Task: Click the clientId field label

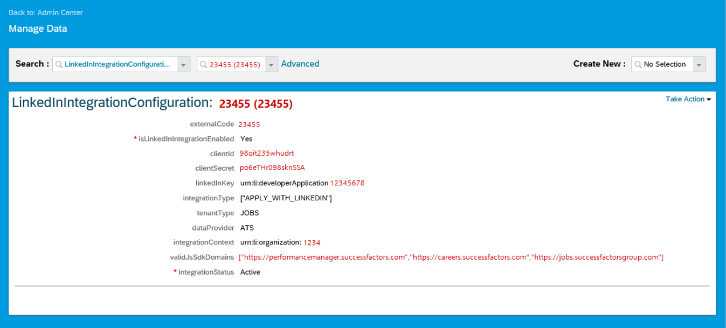Action: tap(222, 154)
